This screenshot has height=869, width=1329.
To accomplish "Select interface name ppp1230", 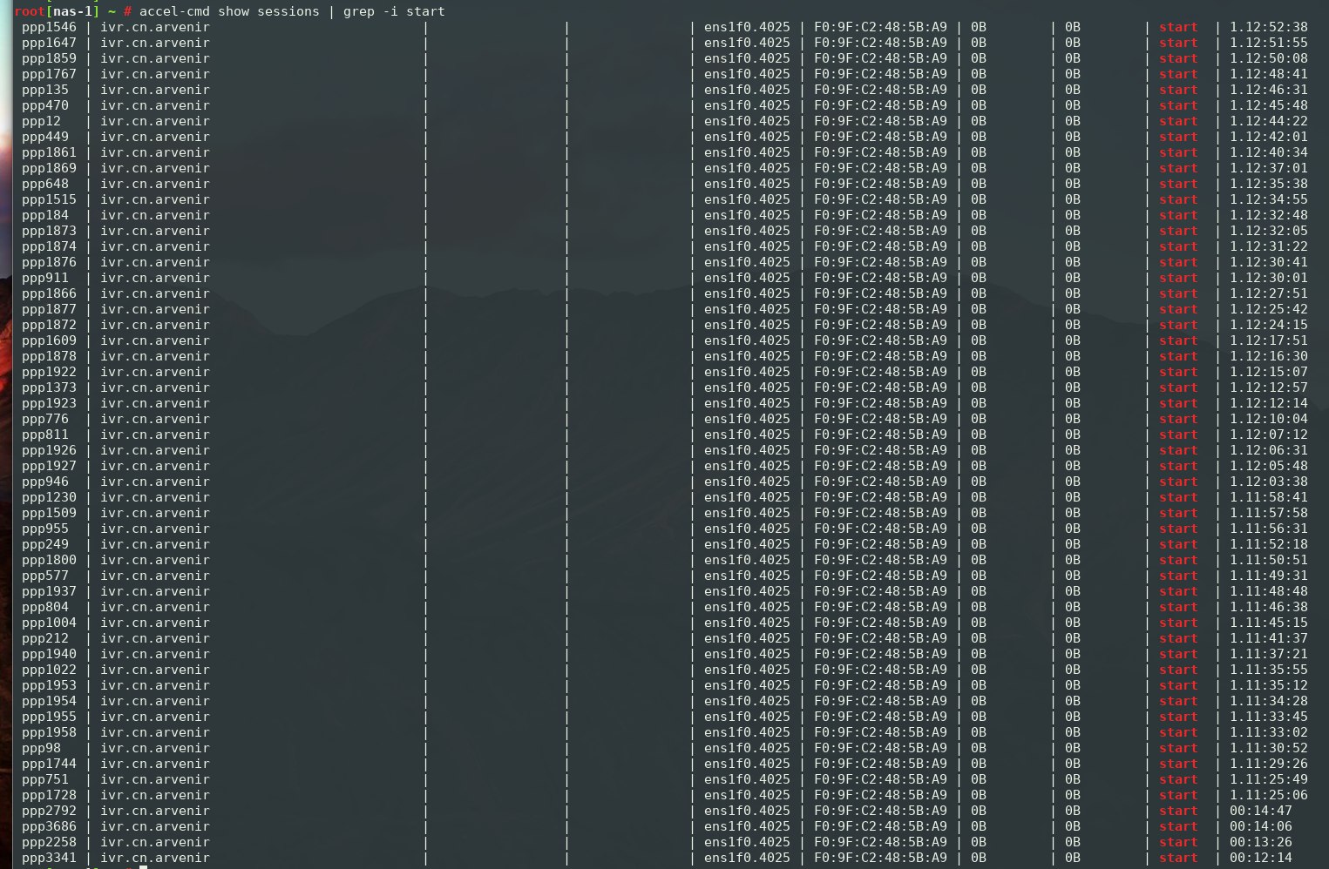I will point(50,497).
